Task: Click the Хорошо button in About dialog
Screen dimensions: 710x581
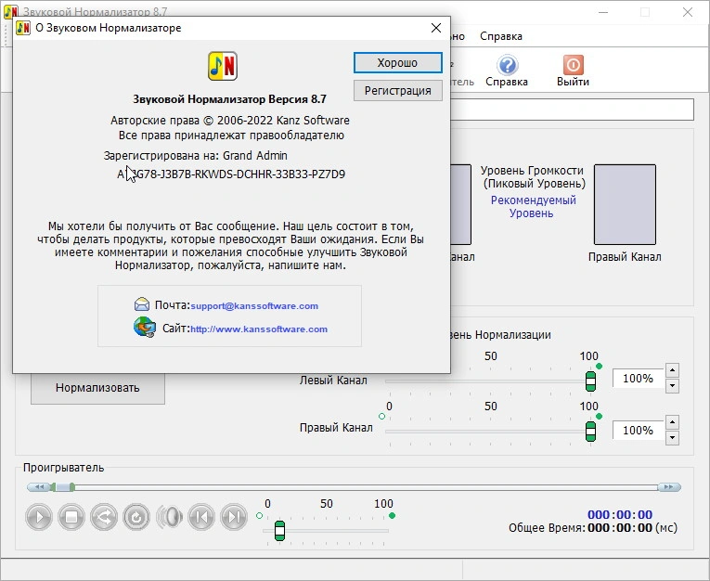Action: 397,62
